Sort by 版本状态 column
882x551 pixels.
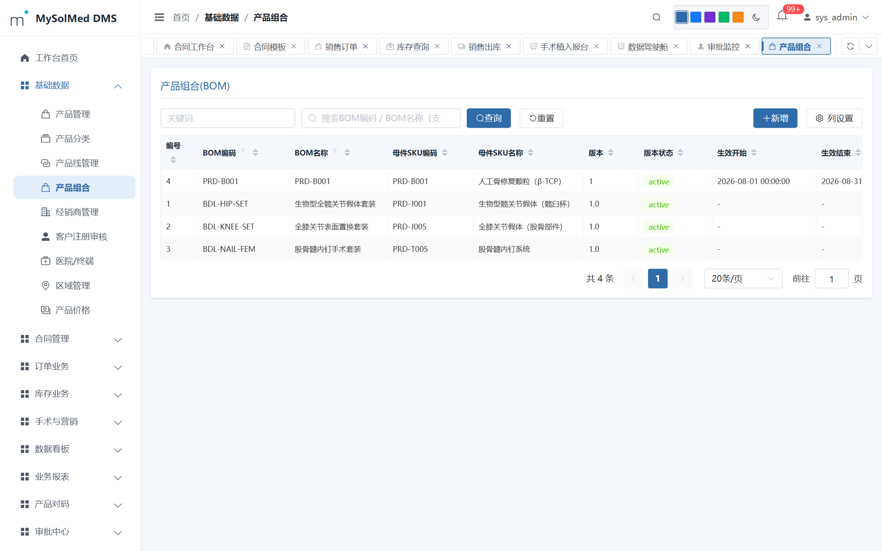coord(681,153)
